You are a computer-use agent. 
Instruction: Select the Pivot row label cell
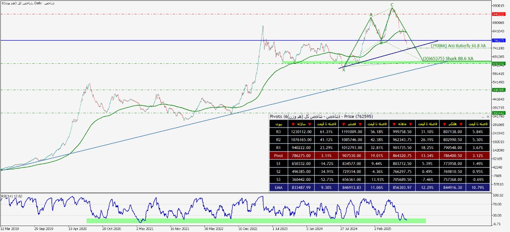coord(279,155)
